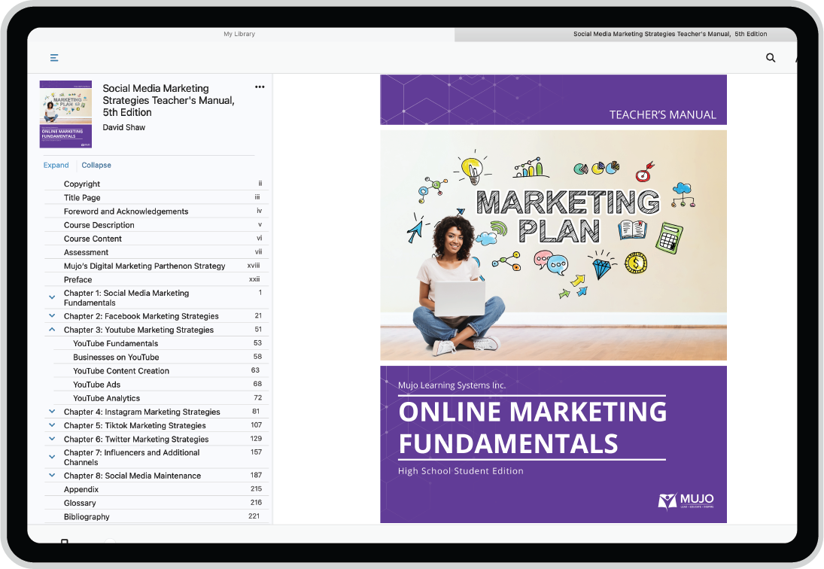Open the search magnifier icon
Screen dimensions: 824x569
pyautogui.click(x=771, y=58)
